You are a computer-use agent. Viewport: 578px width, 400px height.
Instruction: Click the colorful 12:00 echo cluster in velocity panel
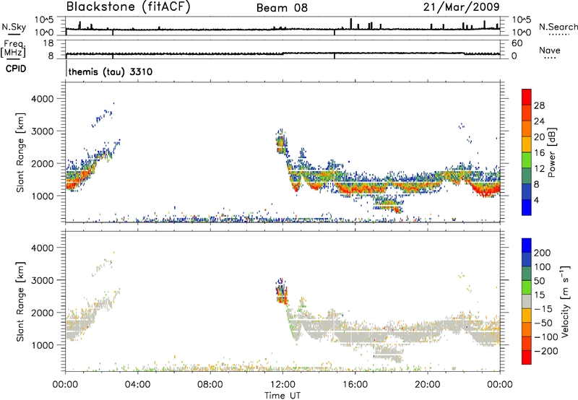coord(281,291)
